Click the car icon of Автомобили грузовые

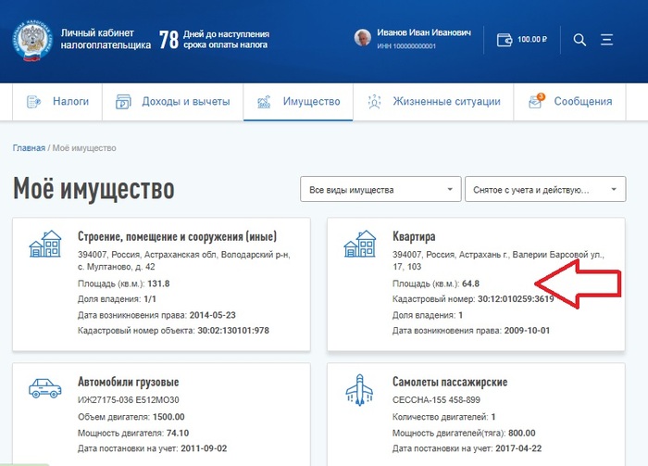(45, 388)
